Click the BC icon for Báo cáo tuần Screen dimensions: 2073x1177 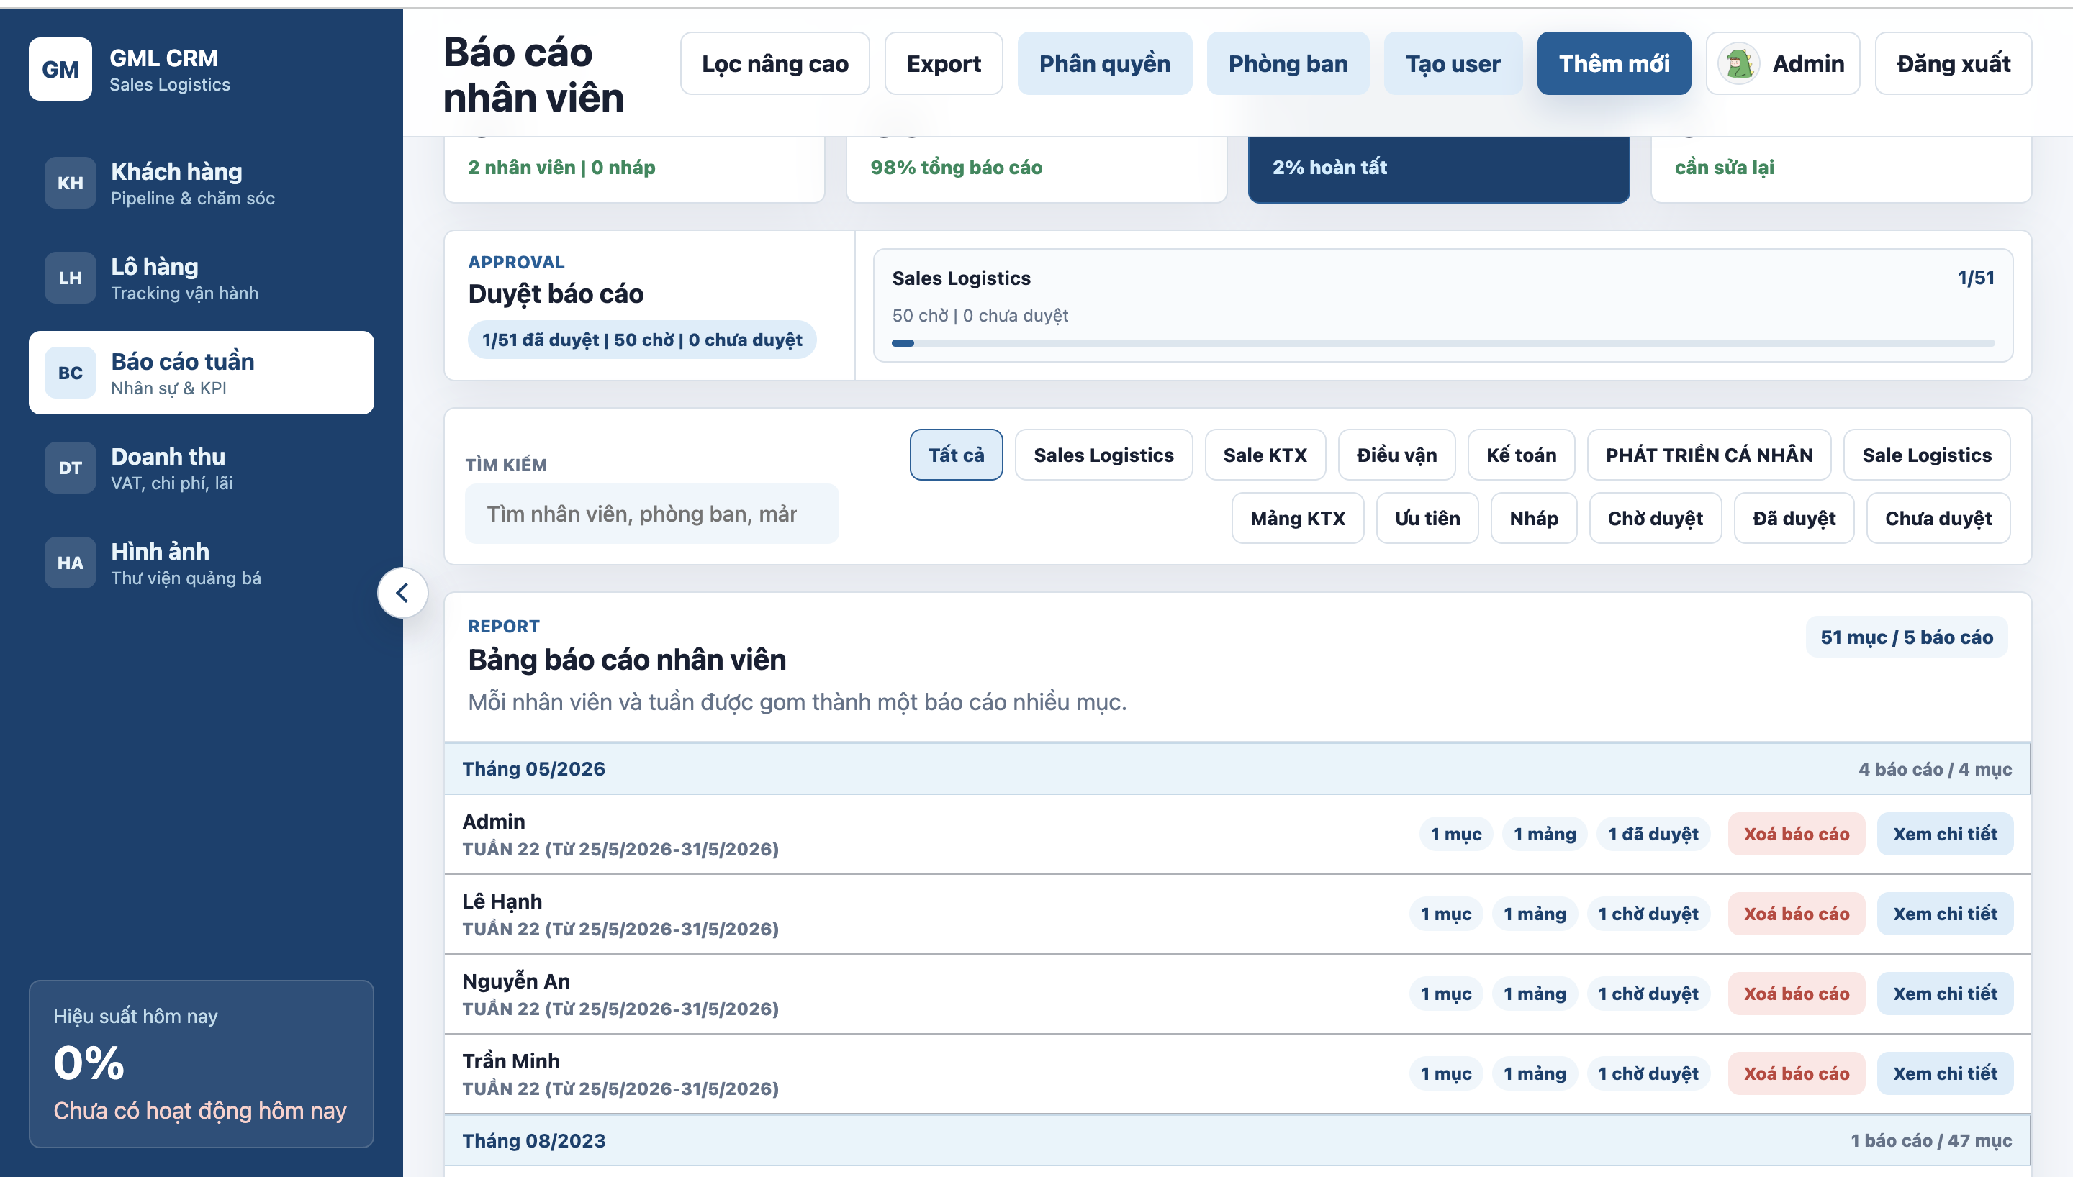71,373
